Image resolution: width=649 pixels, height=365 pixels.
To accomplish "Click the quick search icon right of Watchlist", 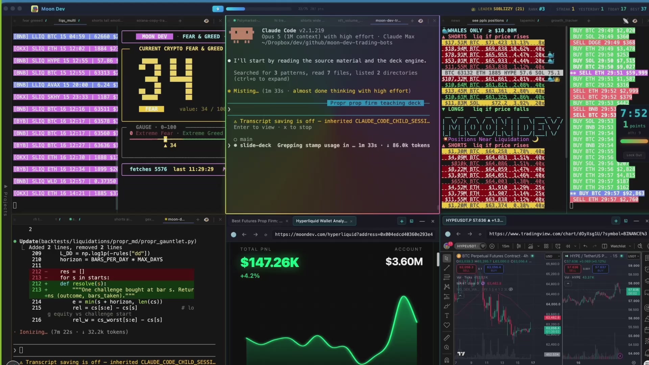I will pyautogui.click(x=640, y=246).
